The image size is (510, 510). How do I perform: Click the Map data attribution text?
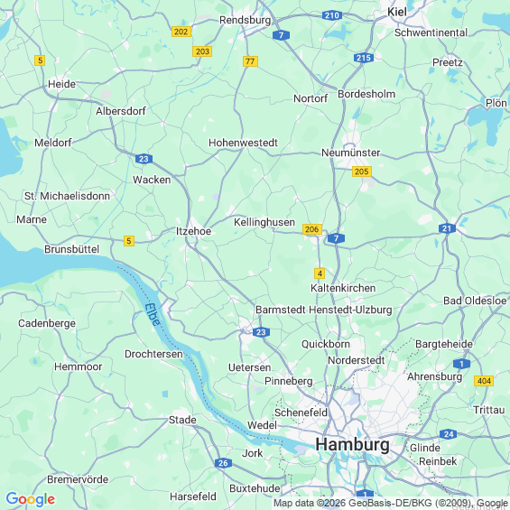[391, 503]
